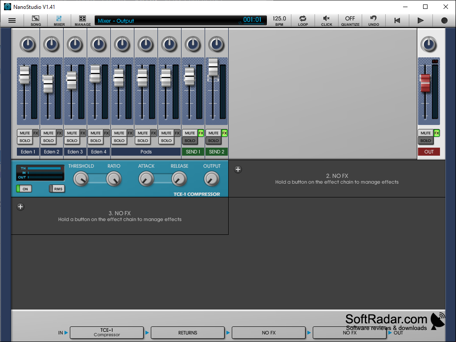Viewport: 456px width, 342px height.
Task: Select the Eden 2 channel label
Action: point(52,152)
